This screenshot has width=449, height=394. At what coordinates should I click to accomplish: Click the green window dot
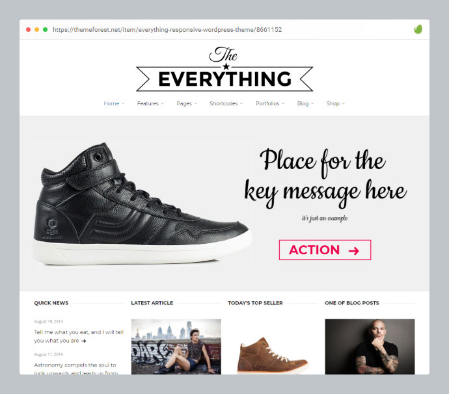(46, 29)
